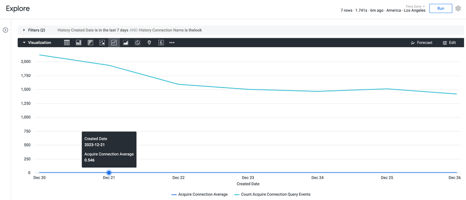Toggle Acquire Connection Average legend series
This screenshot has width=466, height=200.
[200, 194]
